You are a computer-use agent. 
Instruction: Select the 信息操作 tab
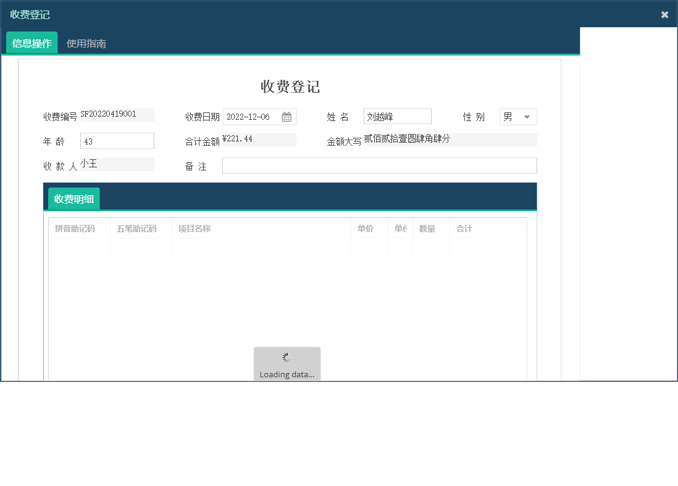tap(31, 43)
